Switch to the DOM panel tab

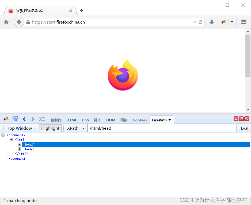click(x=111, y=120)
